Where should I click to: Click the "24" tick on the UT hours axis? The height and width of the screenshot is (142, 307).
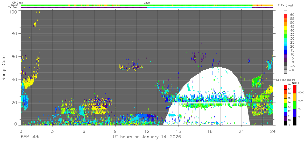[273, 131]
